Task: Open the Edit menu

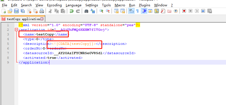Action: tap(14, 5)
